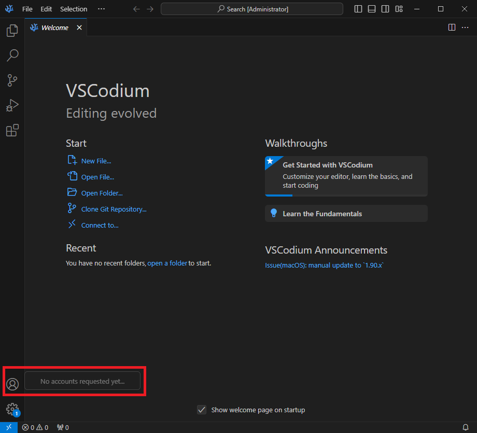Click the Open File icon
This screenshot has width=477, height=433.
pyautogui.click(x=72, y=176)
